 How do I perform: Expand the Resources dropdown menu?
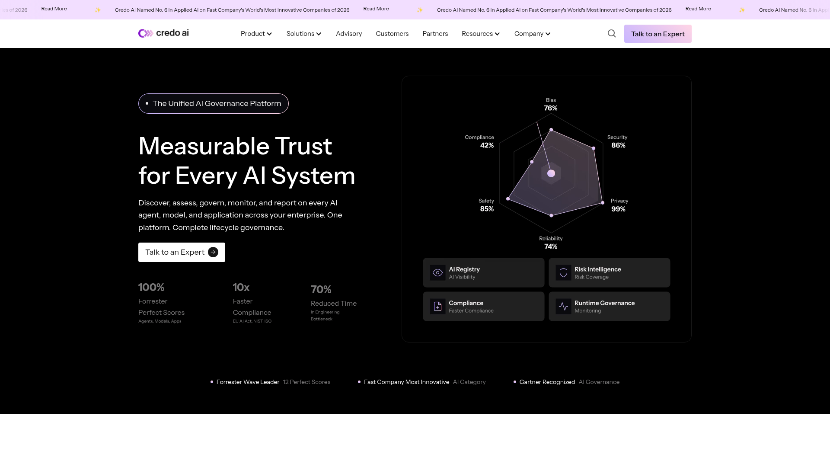pos(481,34)
